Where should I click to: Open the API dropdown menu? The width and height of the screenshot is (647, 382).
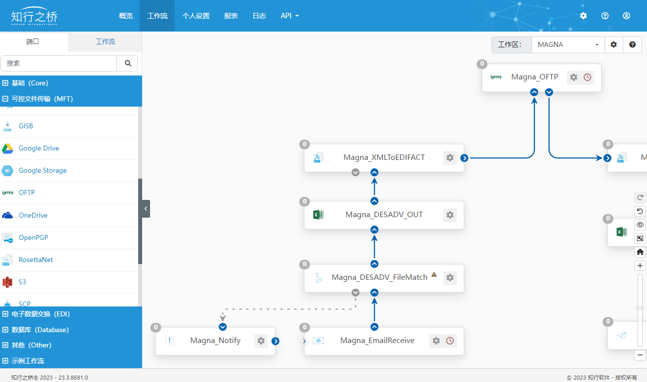[290, 16]
